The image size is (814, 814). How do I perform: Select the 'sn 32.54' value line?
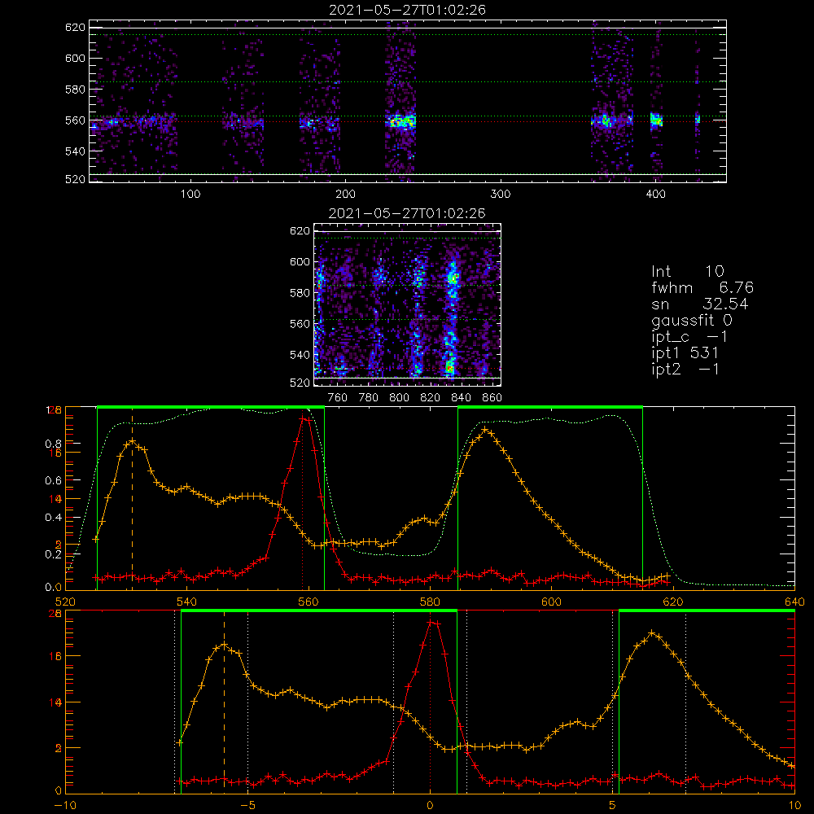(x=700, y=304)
